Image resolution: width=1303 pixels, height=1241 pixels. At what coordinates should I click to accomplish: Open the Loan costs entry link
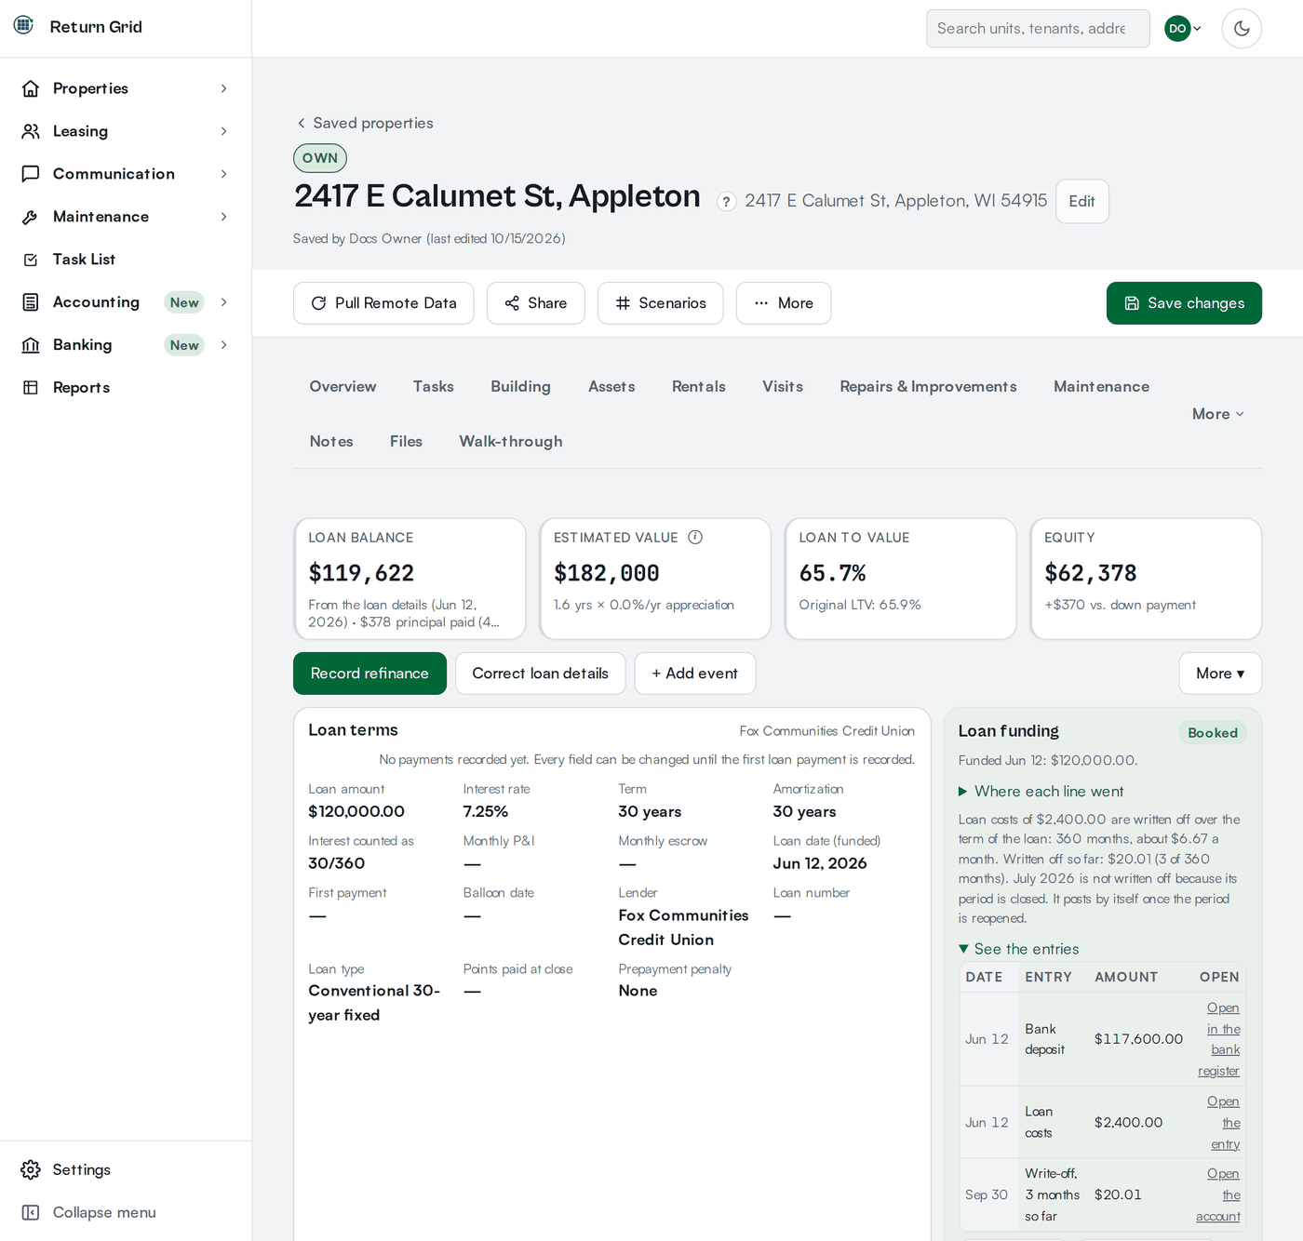tap(1224, 1123)
